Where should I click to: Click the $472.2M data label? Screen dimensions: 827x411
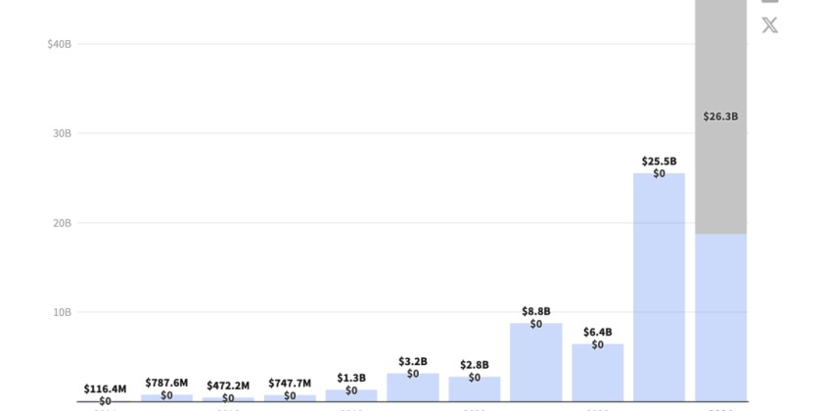[x=228, y=386]
